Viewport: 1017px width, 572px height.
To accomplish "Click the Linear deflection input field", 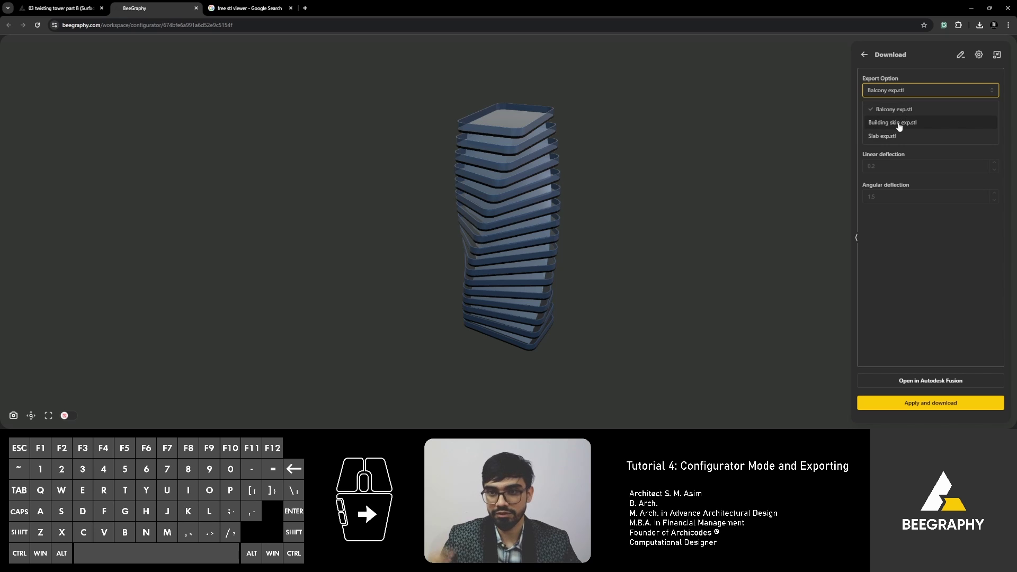I will [x=925, y=166].
